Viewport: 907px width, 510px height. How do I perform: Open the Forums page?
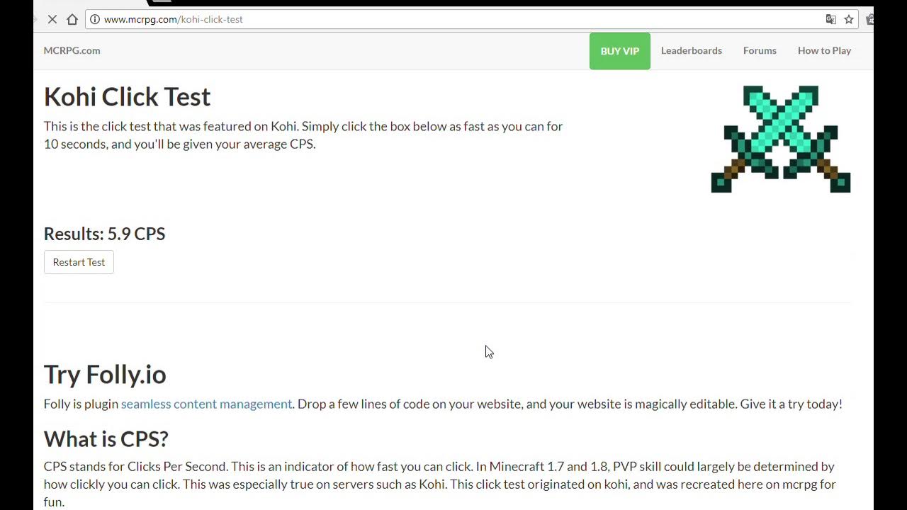click(x=760, y=50)
